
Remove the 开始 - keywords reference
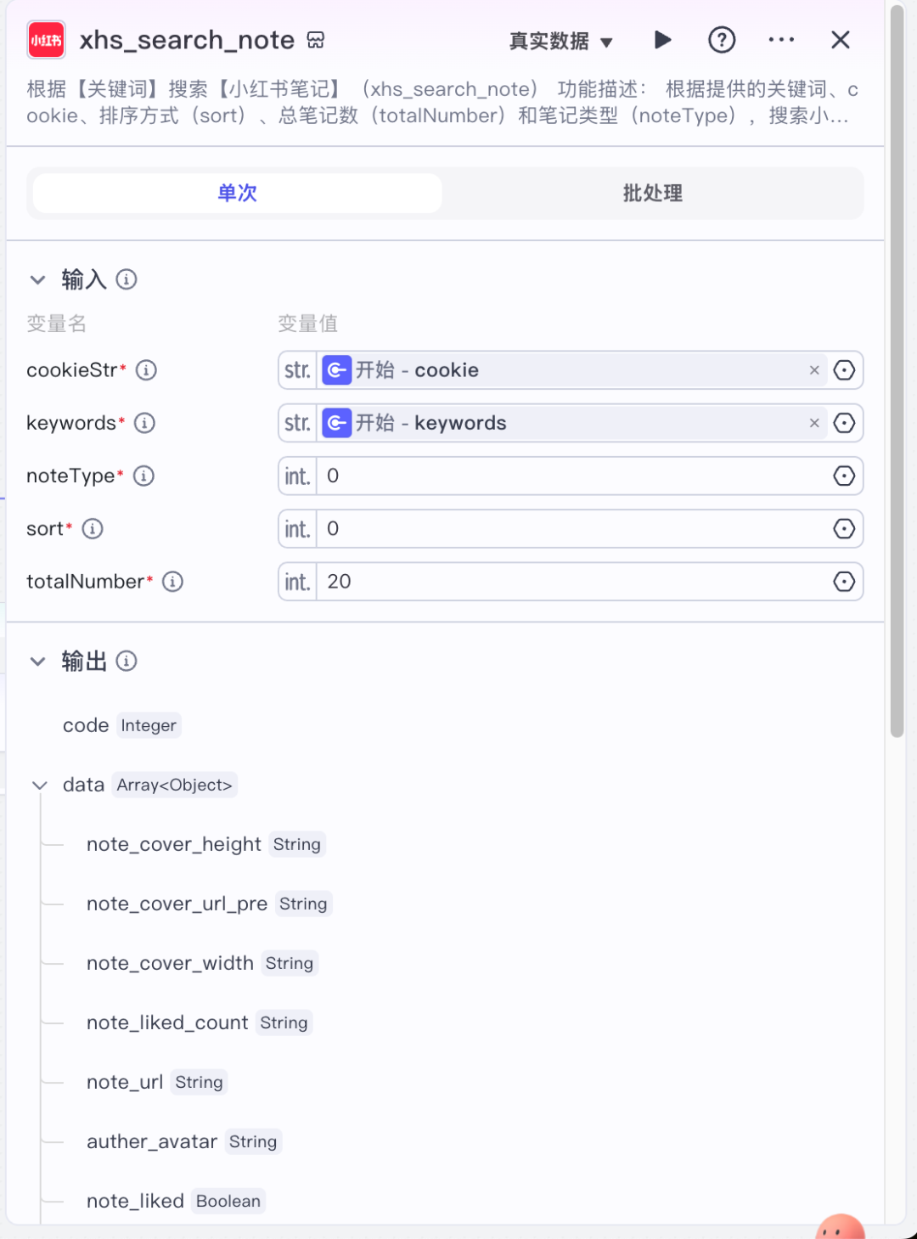(x=814, y=423)
